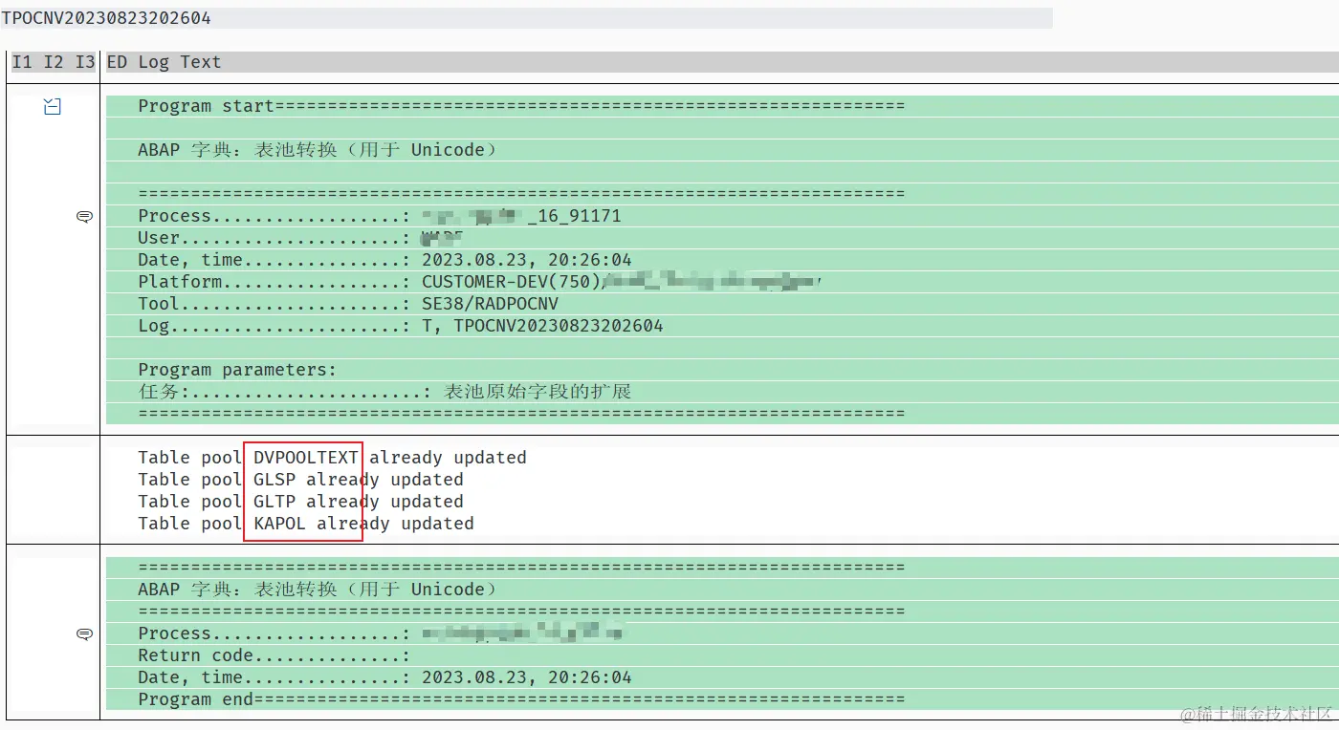
Task: Collapse the log tree node icon beside Program start
Action: click(53, 107)
